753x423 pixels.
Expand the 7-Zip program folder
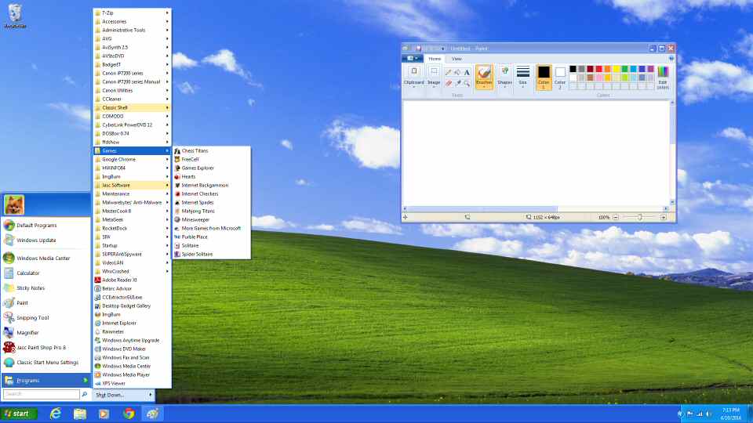[x=132, y=13]
